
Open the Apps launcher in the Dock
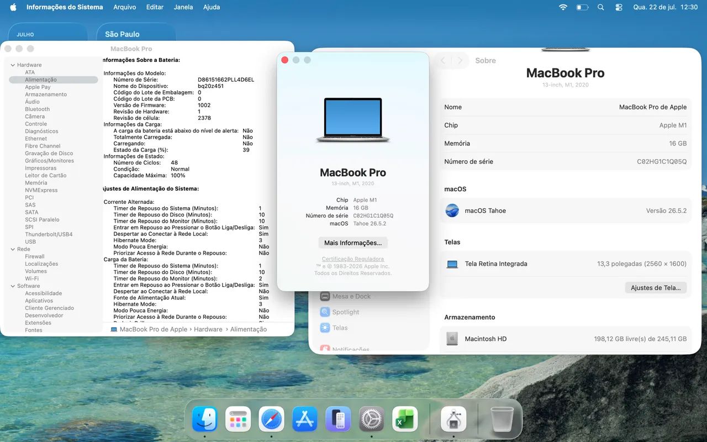point(238,419)
